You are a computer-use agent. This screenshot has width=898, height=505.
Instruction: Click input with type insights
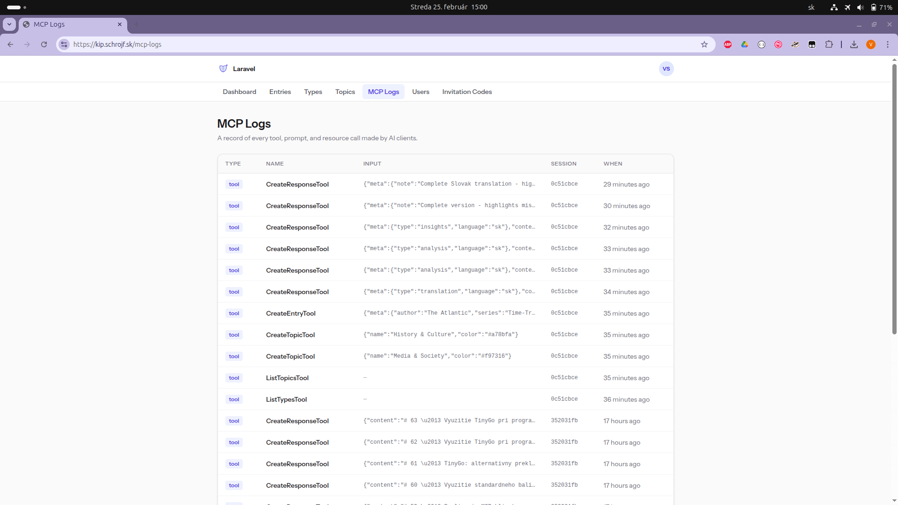pos(449,227)
